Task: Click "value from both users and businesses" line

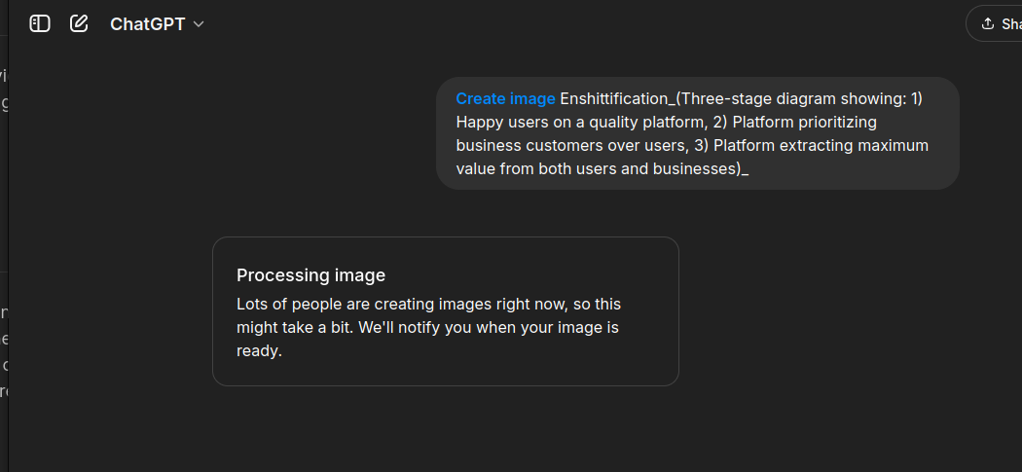Action: [x=597, y=169]
